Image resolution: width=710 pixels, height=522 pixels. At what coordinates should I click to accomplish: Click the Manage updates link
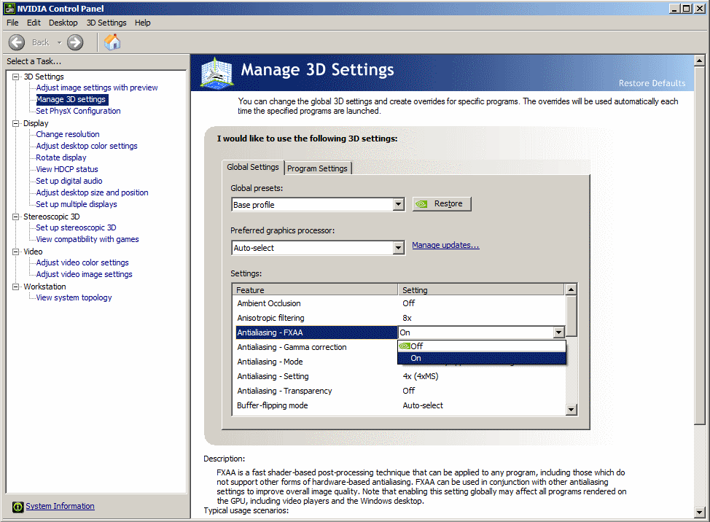445,245
